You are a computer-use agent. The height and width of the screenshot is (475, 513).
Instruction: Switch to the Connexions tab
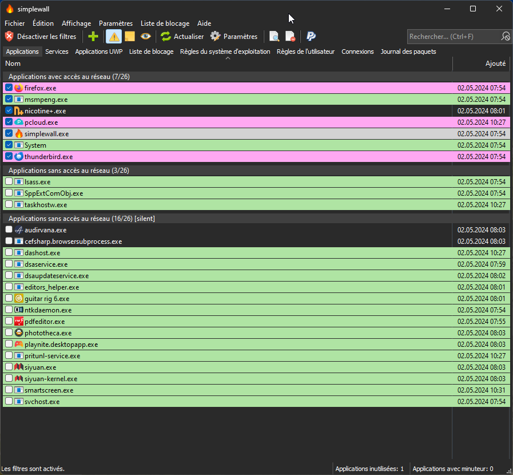click(x=357, y=52)
